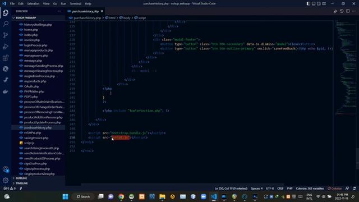Viewport: 359px width, 202px height.
Task: Toggle the red Colorize status bar button
Action: point(334,189)
